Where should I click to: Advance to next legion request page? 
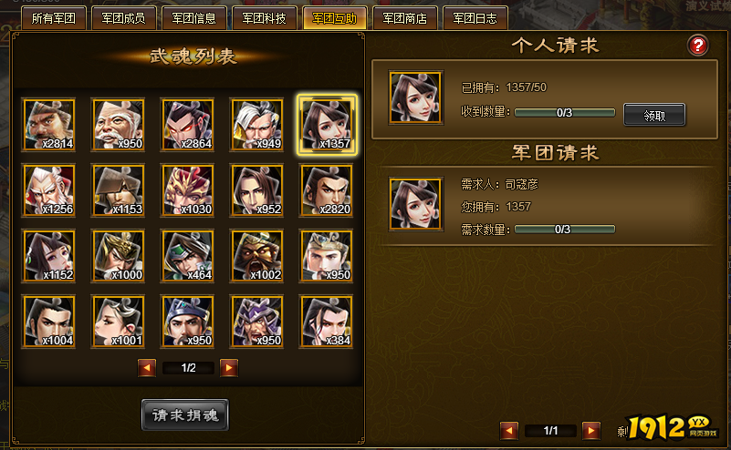tap(591, 431)
